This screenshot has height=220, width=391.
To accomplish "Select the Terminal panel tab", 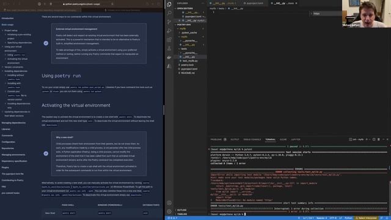I will 270,139.
